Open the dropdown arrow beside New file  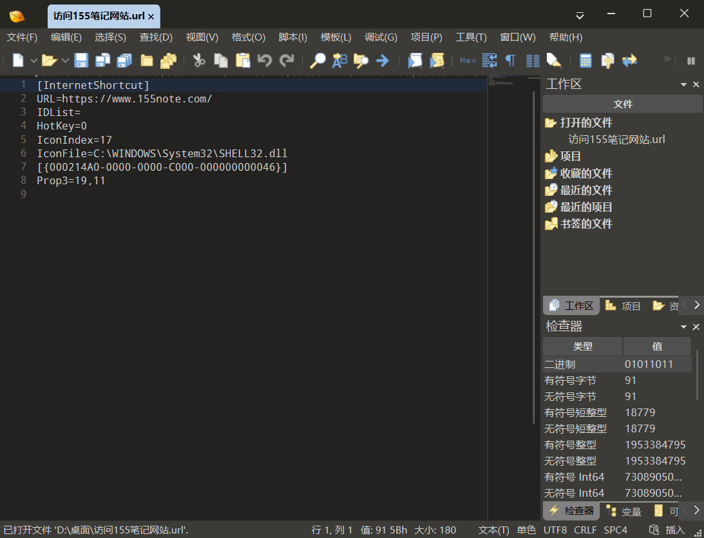pyautogui.click(x=34, y=61)
